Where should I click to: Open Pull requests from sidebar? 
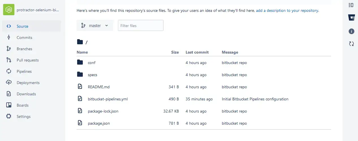coord(31,60)
